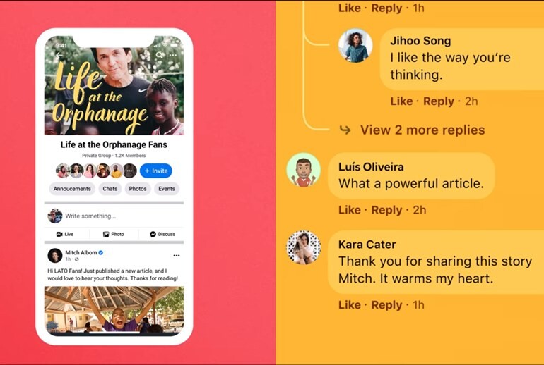Reply to Kara Cater's comment
Viewport: 544px width, 365px height.
(x=386, y=305)
